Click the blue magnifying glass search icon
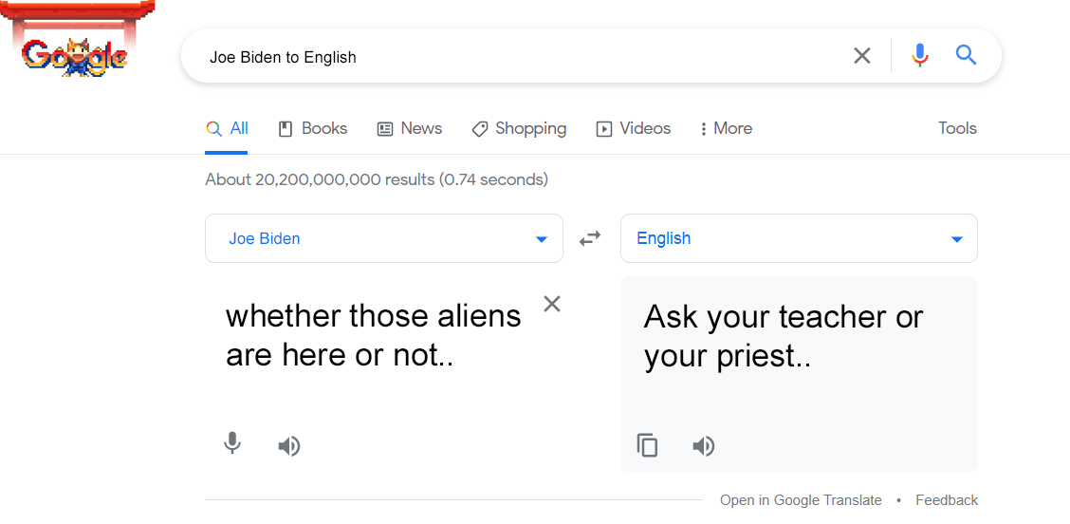Screen dimensions: 1070x524 point(967,55)
